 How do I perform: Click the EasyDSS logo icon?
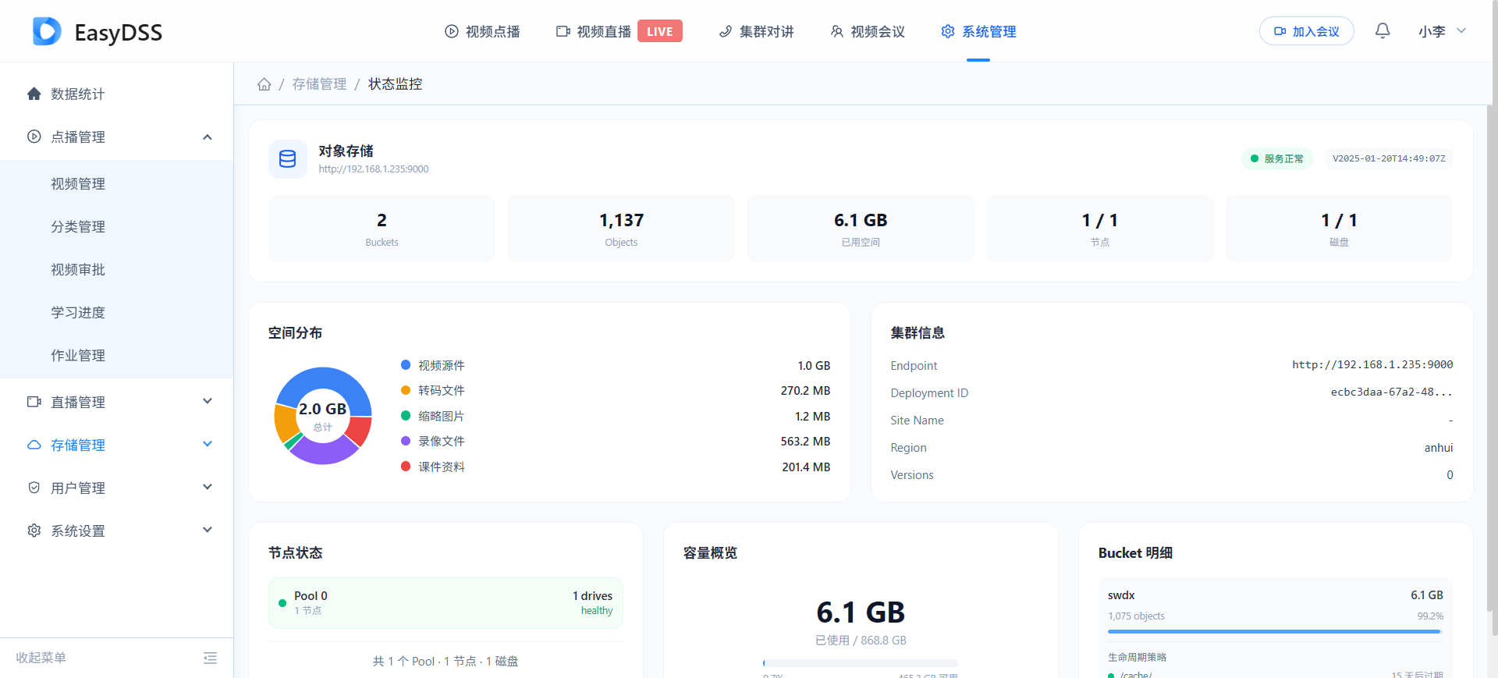[47, 31]
